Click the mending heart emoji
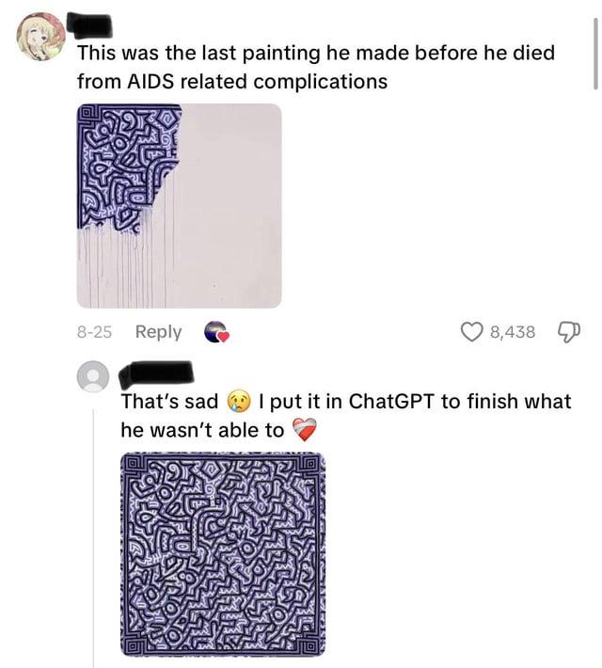The image size is (602, 668). pyautogui.click(x=305, y=430)
